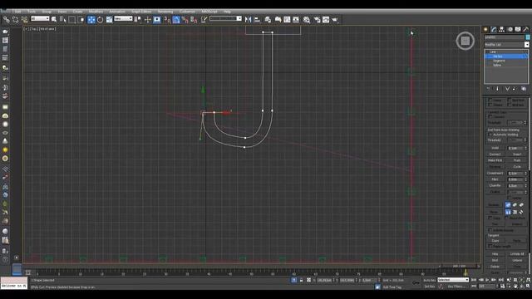Screen dimensions: 532x299
Task: Click the ViewCube in the viewport
Action: pyautogui.click(x=465, y=41)
